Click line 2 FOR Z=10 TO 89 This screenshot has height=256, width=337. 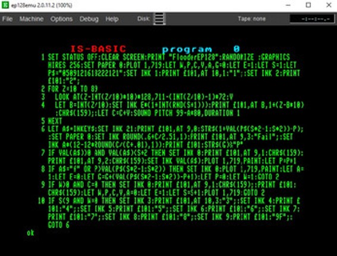pyautogui.click(x=70, y=89)
